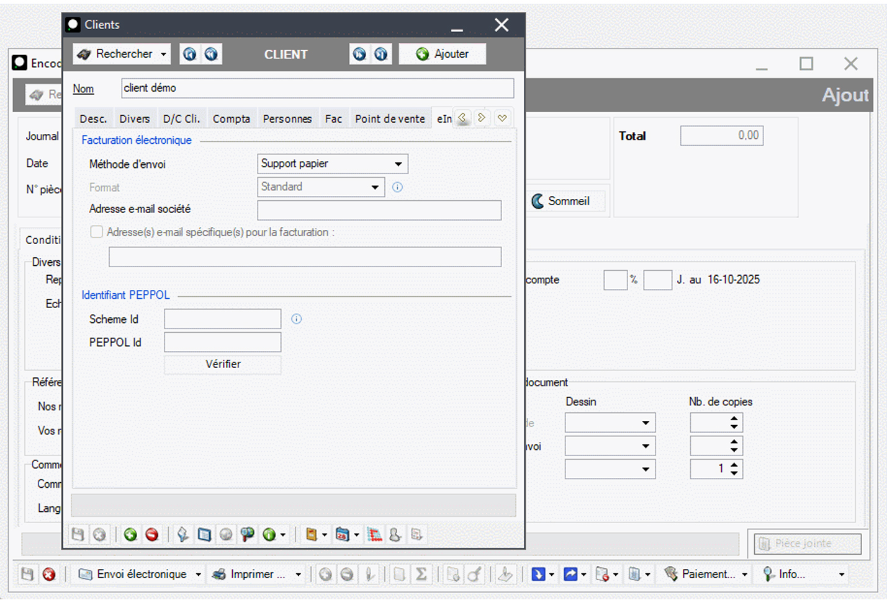The image size is (887, 608).
Task: Click the person icon in Clients toolbar
Action: tap(395, 534)
